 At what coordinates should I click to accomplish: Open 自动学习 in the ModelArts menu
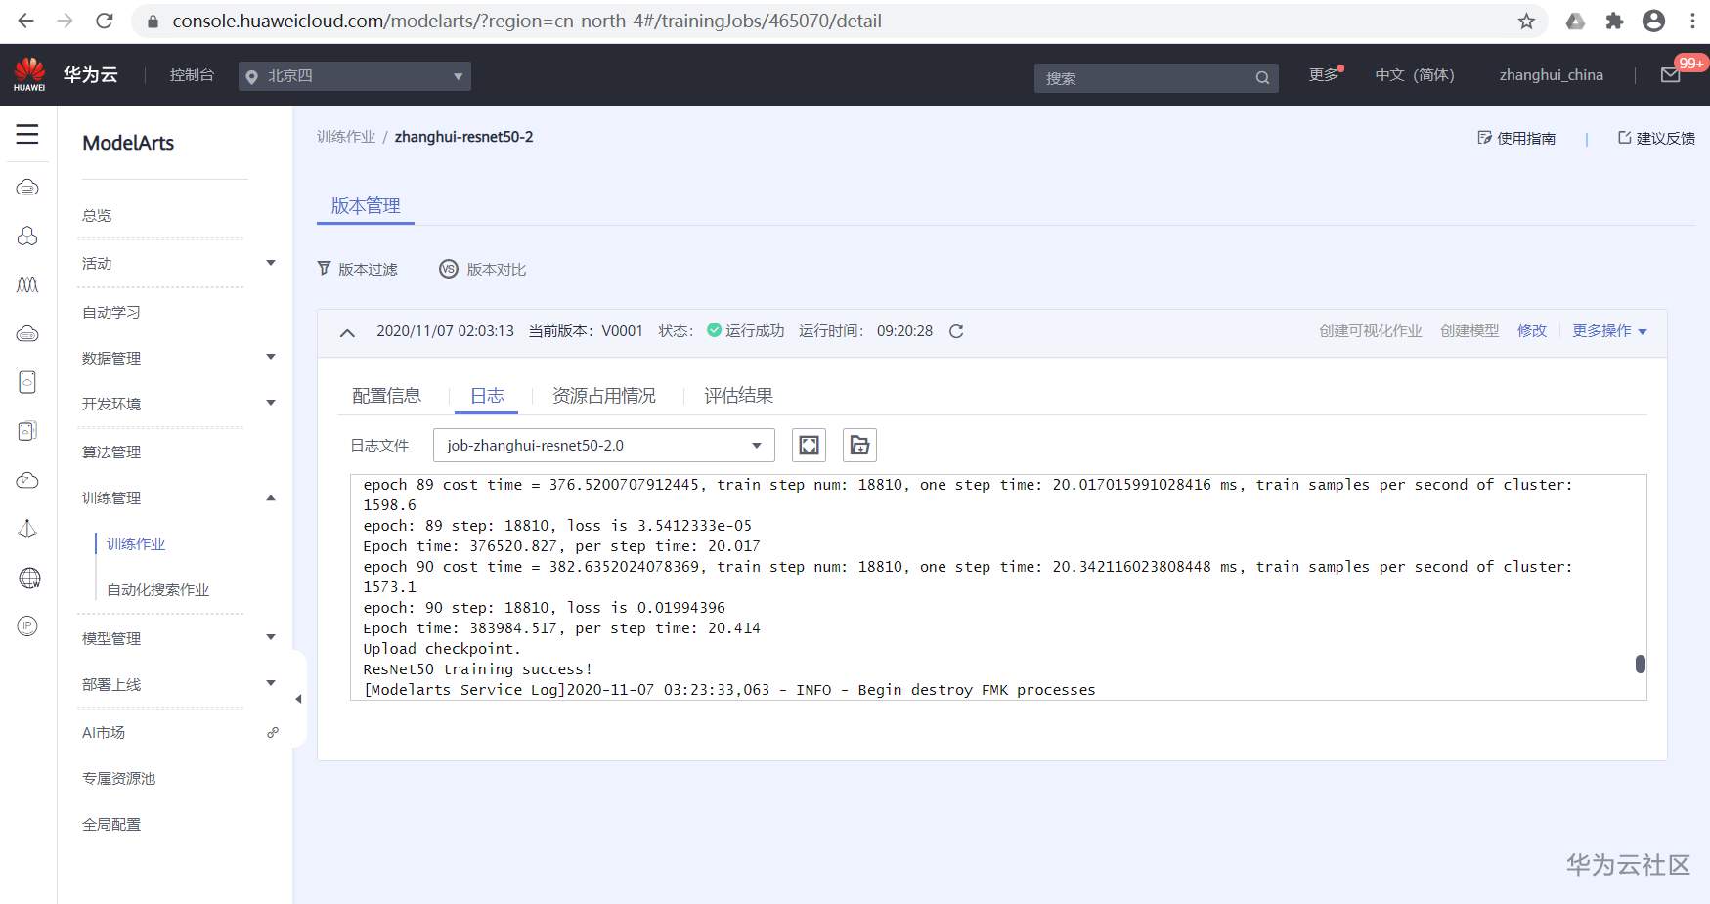pos(111,312)
